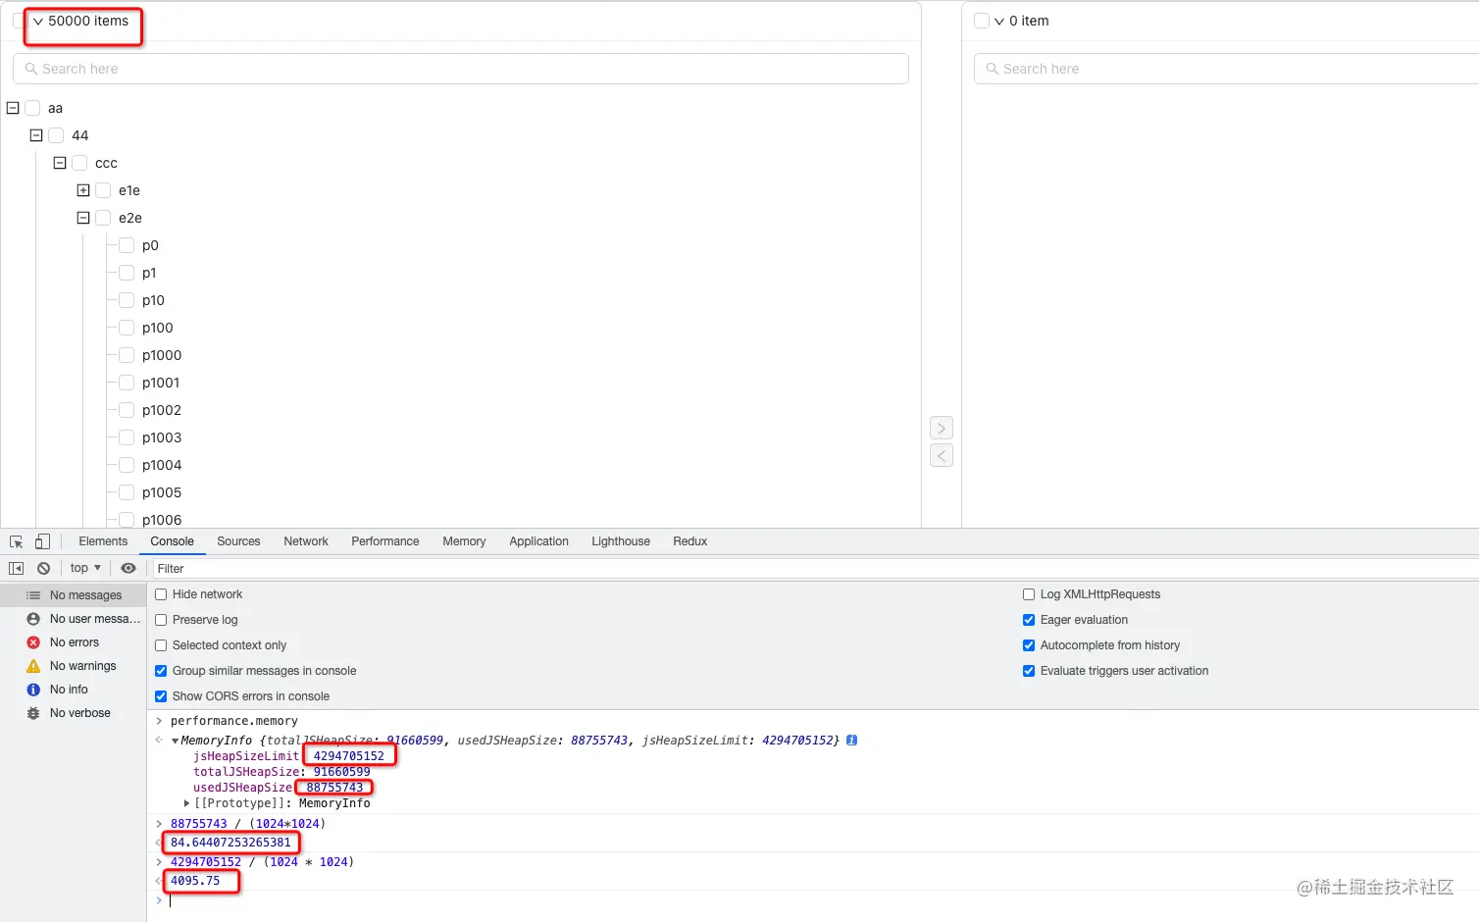Collapse the e2e tree node
Image resolution: width=1479 pixels, height=922 pixels.
[x=83, y=218]
